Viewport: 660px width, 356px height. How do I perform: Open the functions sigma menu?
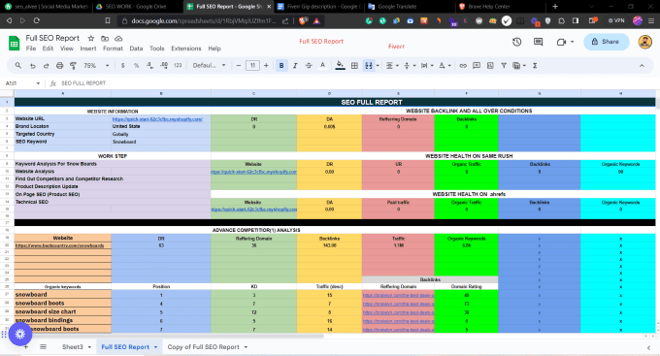pos(535,66)
